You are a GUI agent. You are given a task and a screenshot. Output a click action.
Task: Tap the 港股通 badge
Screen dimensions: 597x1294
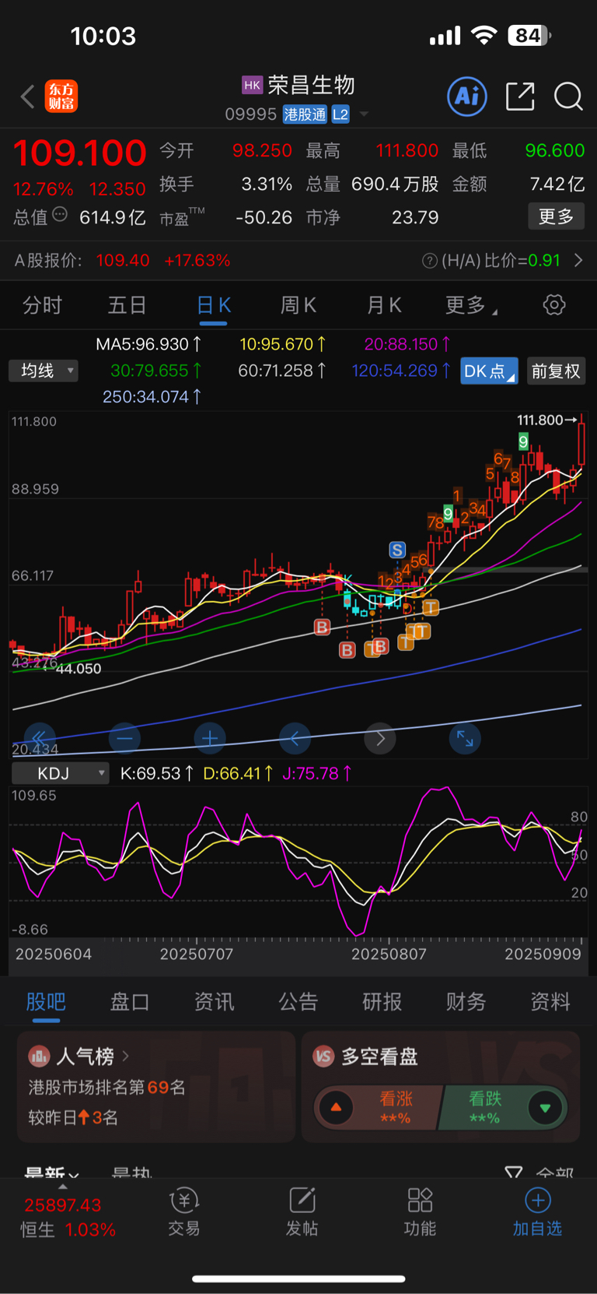coord(305,114)
